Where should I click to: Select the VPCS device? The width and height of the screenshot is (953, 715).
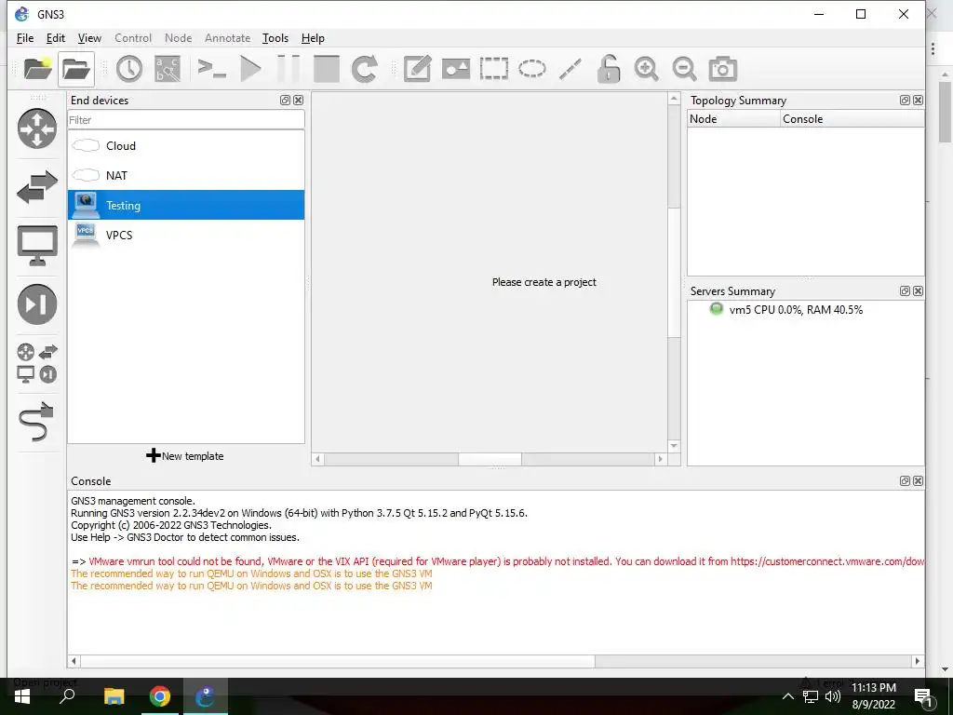pos(186,236)
